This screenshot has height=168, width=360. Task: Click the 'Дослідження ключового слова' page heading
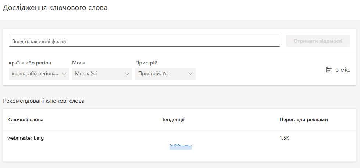click(55, 8)
